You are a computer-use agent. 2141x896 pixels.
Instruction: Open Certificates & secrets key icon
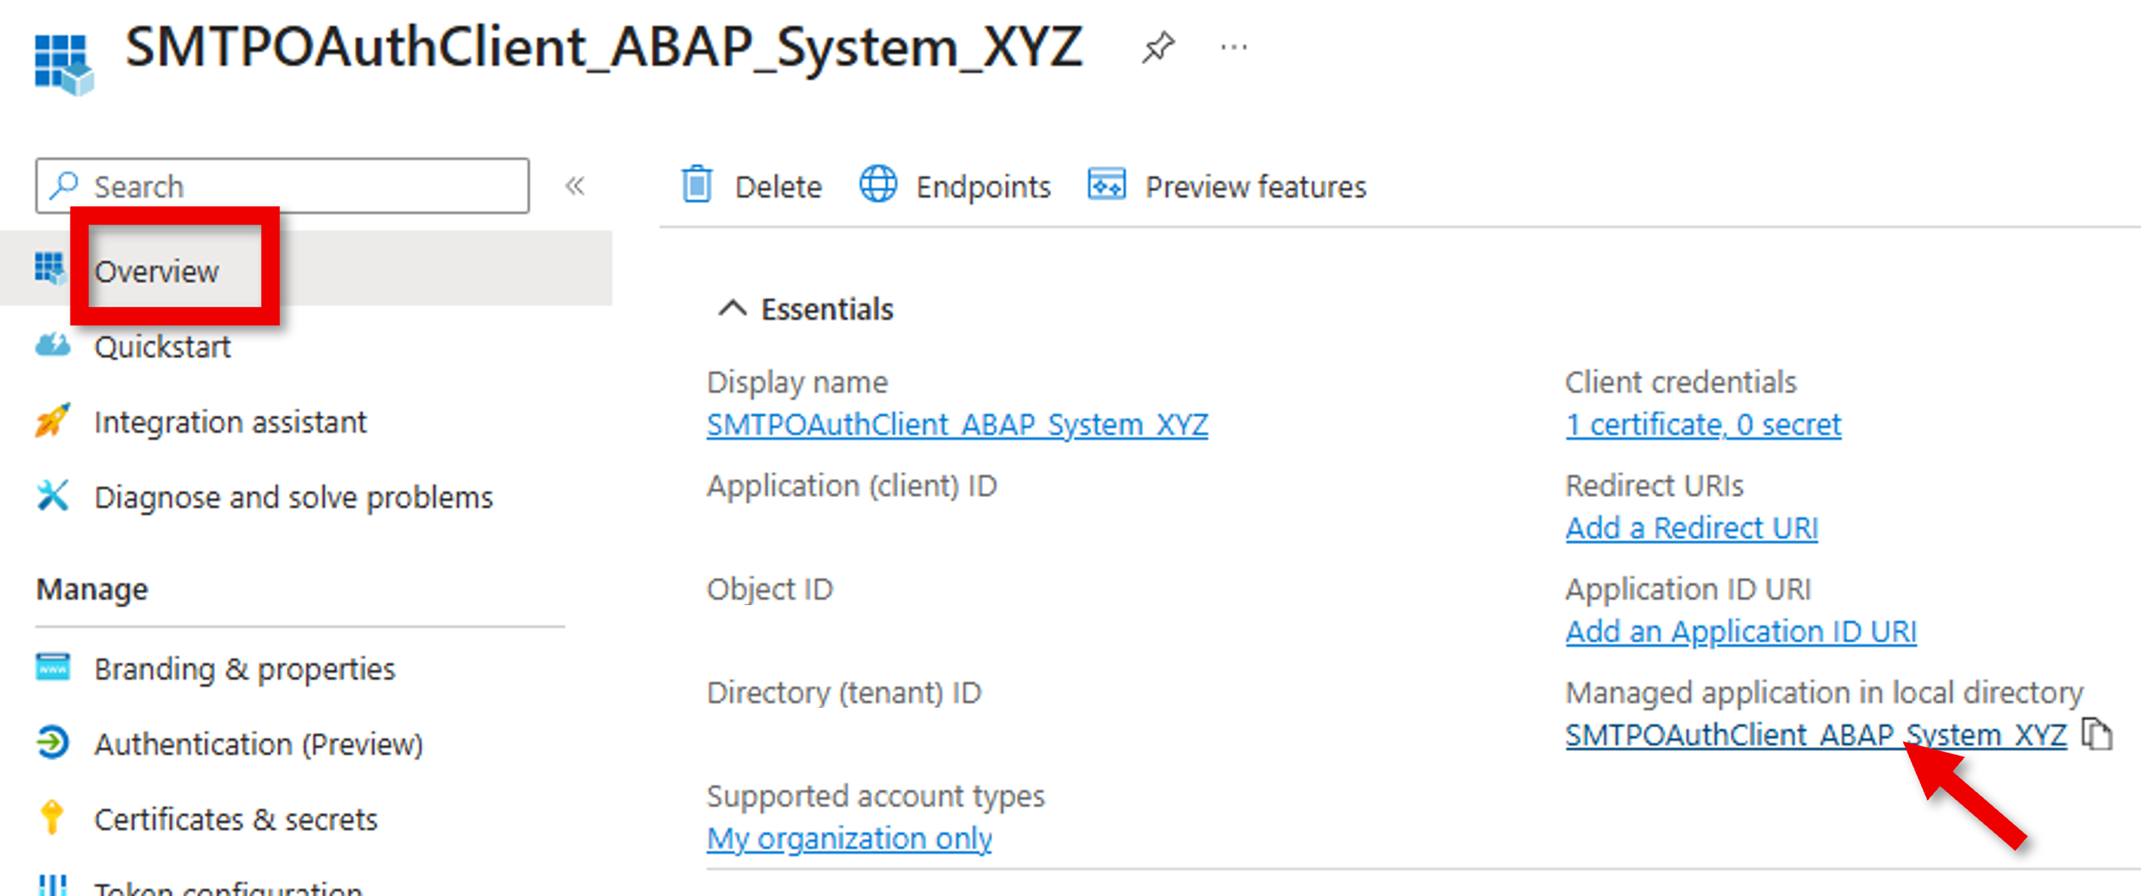[x=51, y=819]
